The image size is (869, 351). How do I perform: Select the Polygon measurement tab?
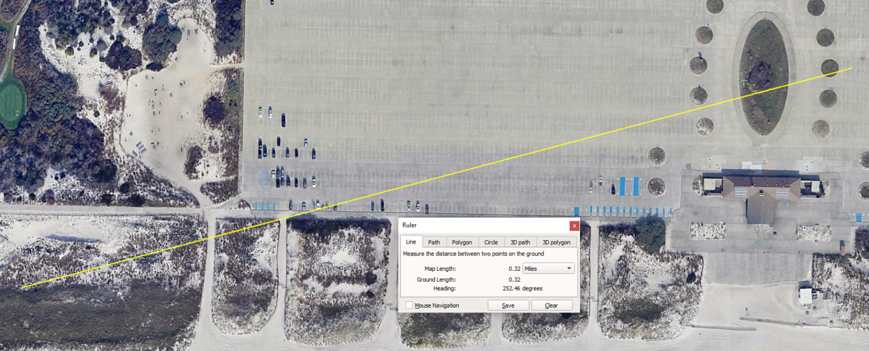(x=462, y=242)
